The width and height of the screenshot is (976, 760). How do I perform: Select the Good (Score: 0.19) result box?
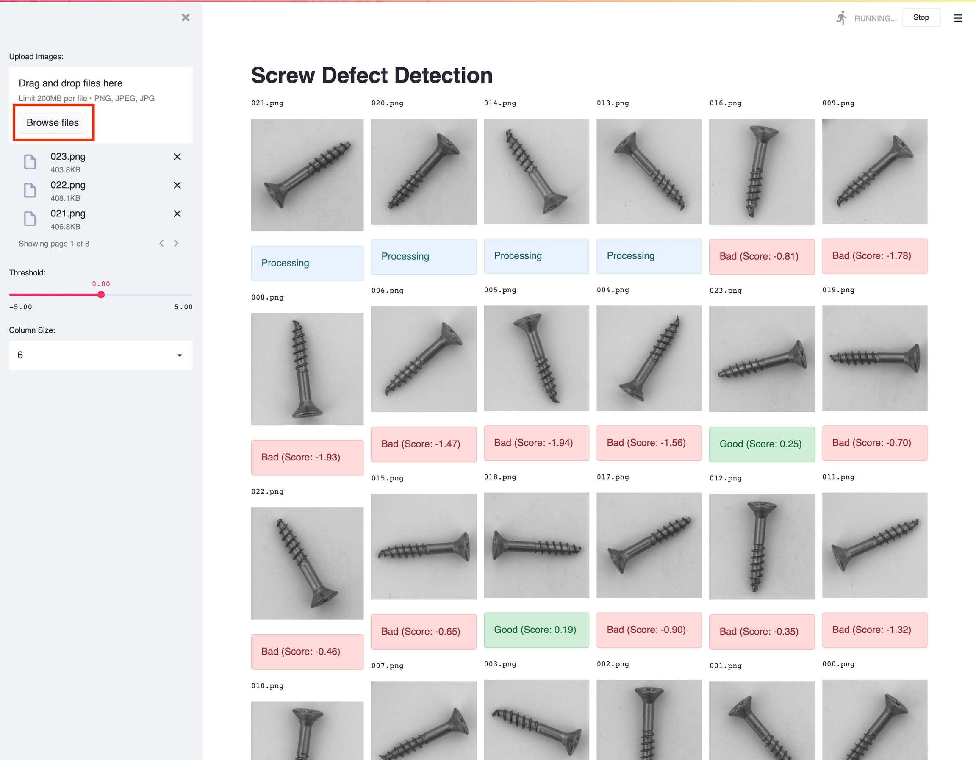pyautogui.click(x=536, y=630)
